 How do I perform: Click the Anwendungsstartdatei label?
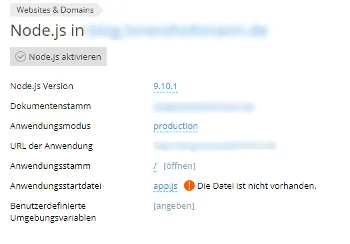point(55,186)
